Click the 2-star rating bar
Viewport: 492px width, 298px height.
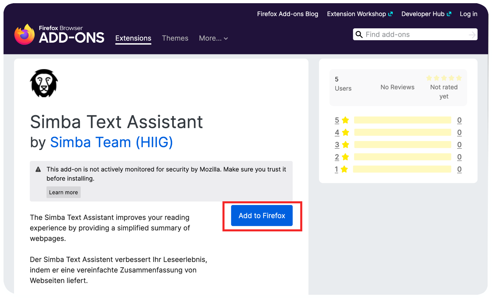(402, 157)
